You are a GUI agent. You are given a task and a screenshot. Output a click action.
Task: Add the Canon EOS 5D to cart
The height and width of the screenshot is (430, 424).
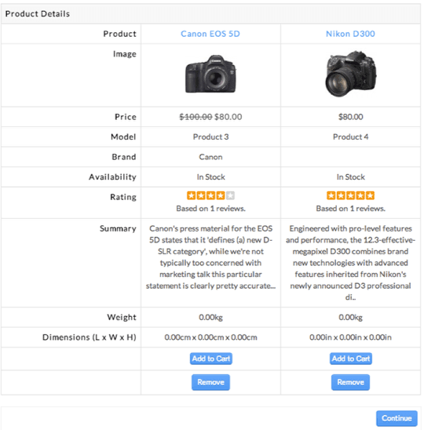click(x=210, y=359)
